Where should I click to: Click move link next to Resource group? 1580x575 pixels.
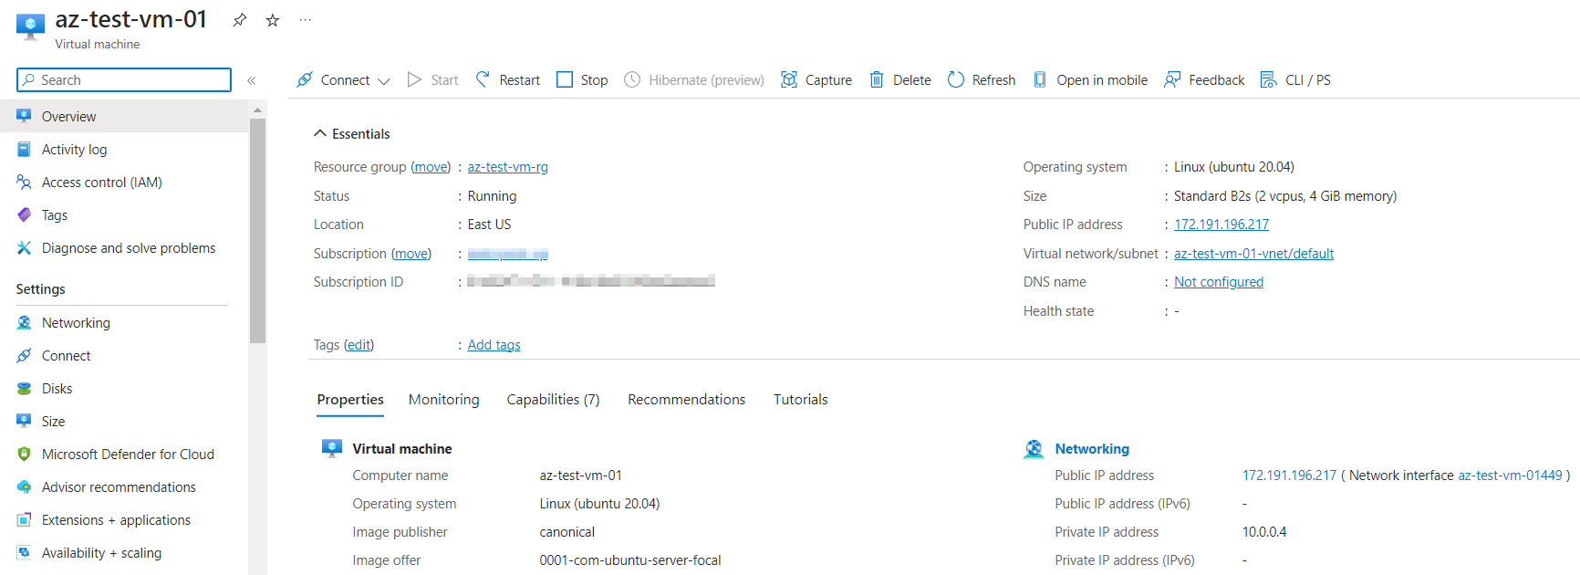(x=431, y=167)
